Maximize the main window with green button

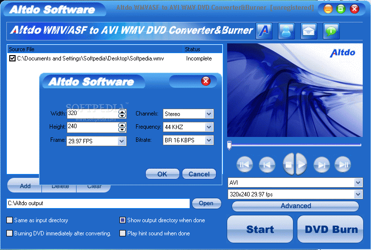[x=341, y=9]
